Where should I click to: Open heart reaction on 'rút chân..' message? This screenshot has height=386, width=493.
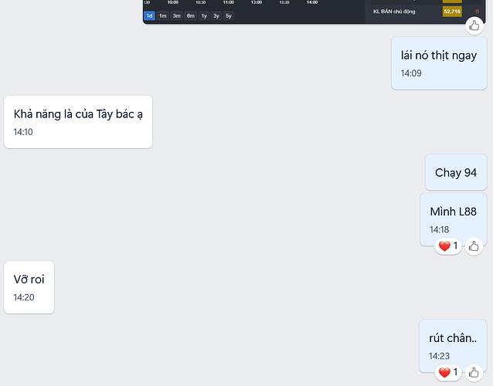[x=448, y=373]
